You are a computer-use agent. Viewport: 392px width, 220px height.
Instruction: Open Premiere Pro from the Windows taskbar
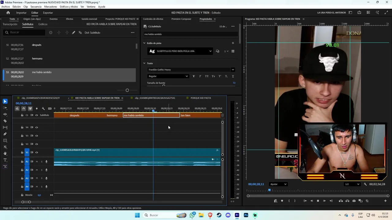tap(237, 215)
